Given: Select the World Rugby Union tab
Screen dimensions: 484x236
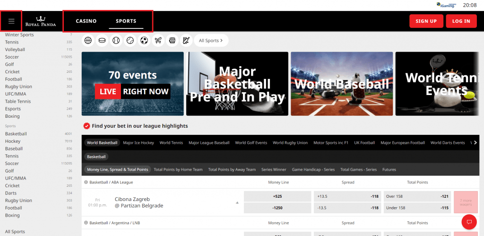Looking at the screenshot, I should coord(290,143).
